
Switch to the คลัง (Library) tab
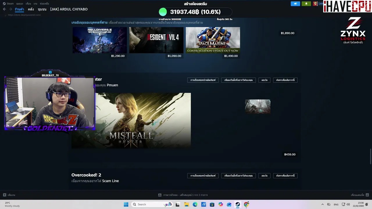click(31, 9)
